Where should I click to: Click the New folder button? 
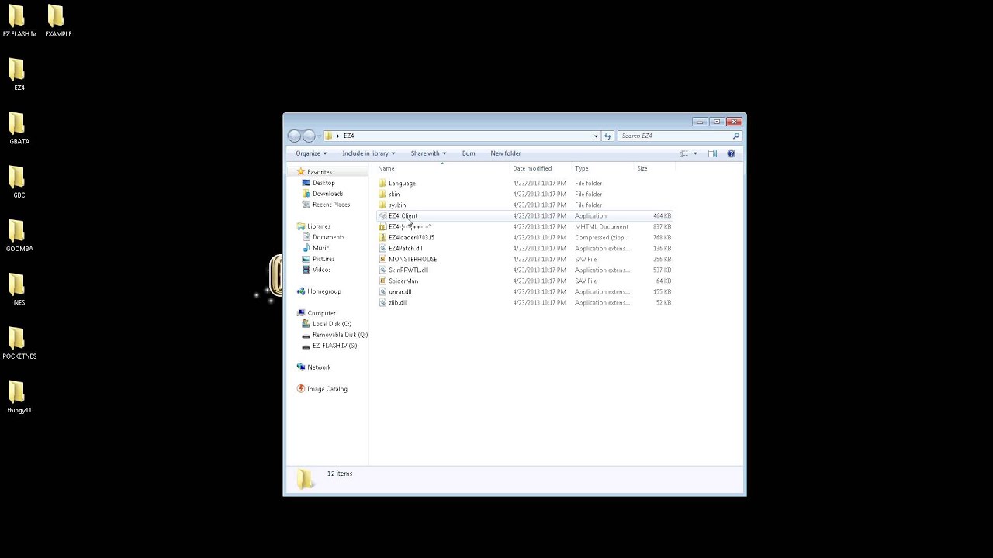[x=506, y=153]
